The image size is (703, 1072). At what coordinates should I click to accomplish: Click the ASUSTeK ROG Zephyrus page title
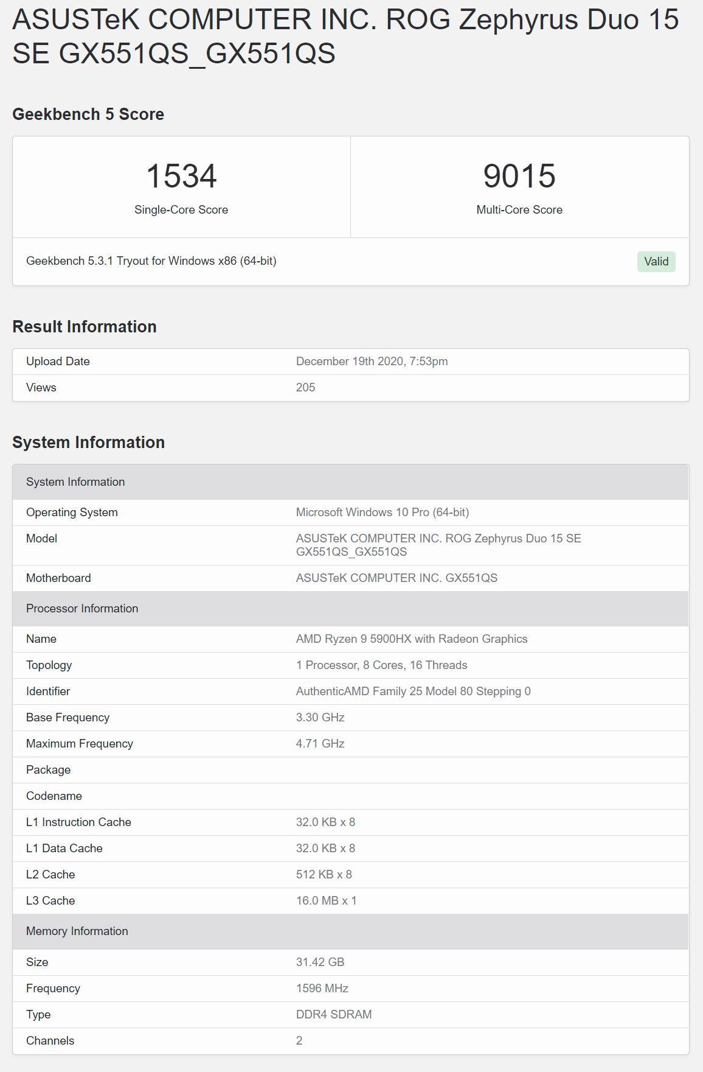point(345,37)
